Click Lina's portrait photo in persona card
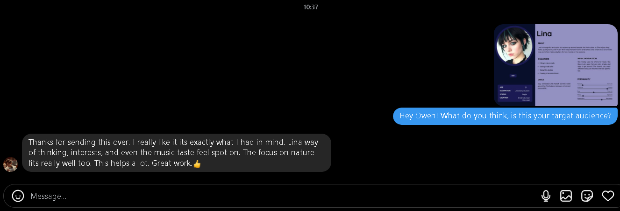620x211 pixels. pyautogui.click(x=514, y=46)
